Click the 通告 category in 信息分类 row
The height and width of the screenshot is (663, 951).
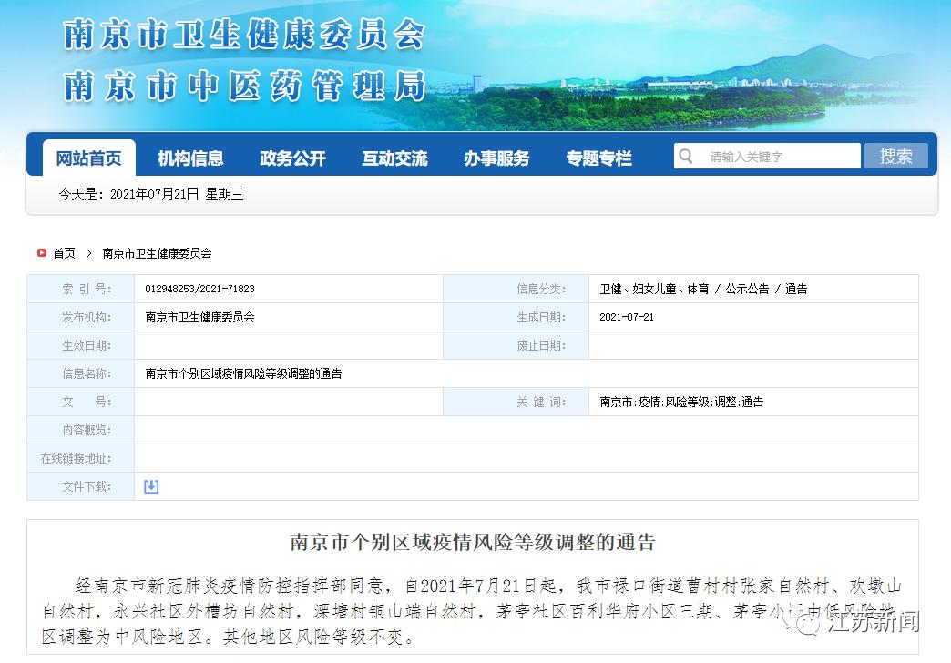(x=797, y=288)
